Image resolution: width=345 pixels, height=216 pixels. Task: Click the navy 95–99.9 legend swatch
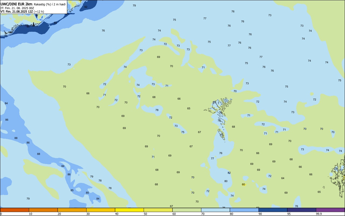pyautogui.click(x=302, y=210)
